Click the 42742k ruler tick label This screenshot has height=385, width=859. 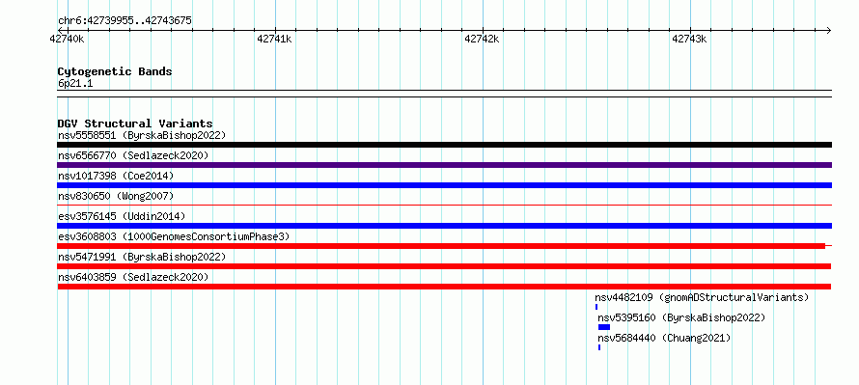click(x=482, y=39)
